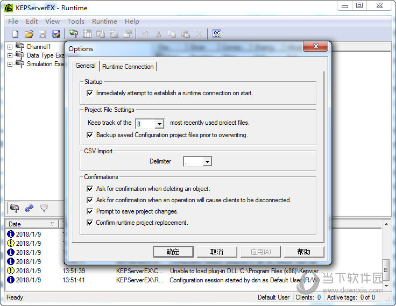Click the New Tag Group toolbar icon
The height and width of the screenshot is (306, 396).
(101, 33)
